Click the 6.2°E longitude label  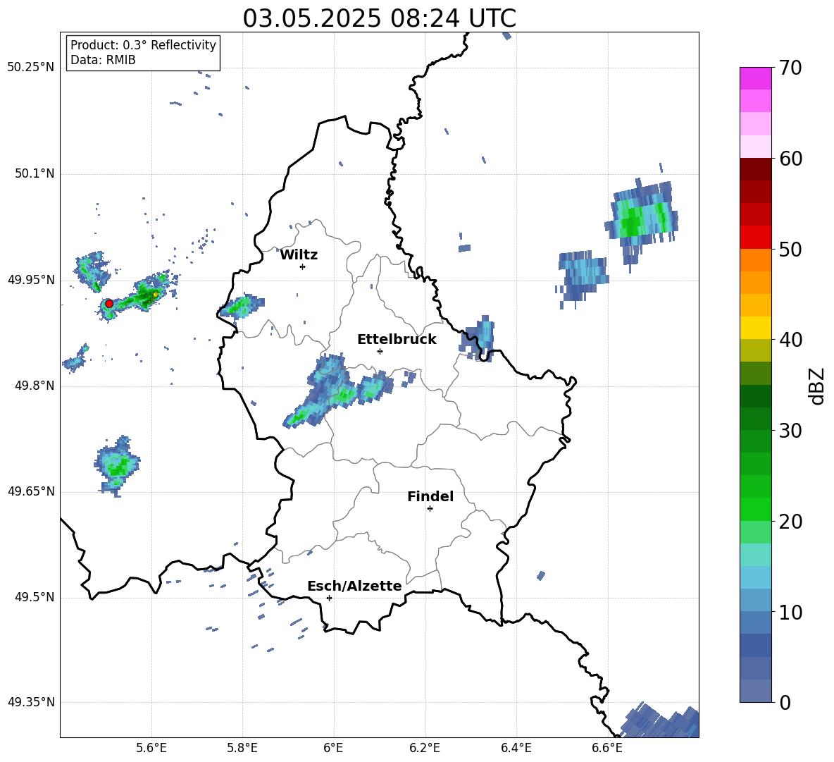pos(425,749)
